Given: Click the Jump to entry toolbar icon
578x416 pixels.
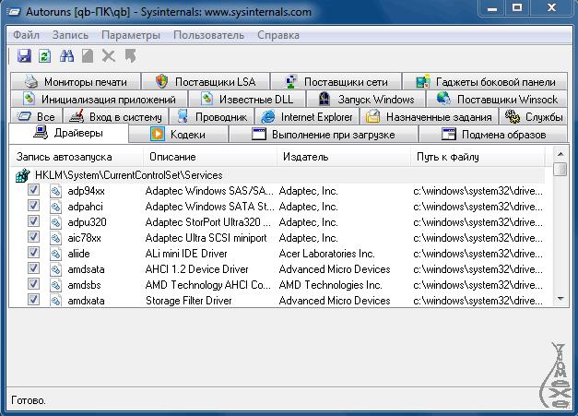Looking at the screenshot, I should 130,56.
